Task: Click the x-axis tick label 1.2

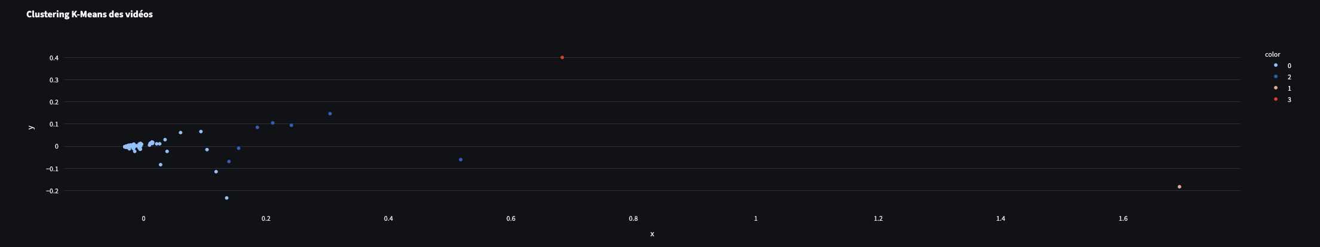Action: click(878, 218)
